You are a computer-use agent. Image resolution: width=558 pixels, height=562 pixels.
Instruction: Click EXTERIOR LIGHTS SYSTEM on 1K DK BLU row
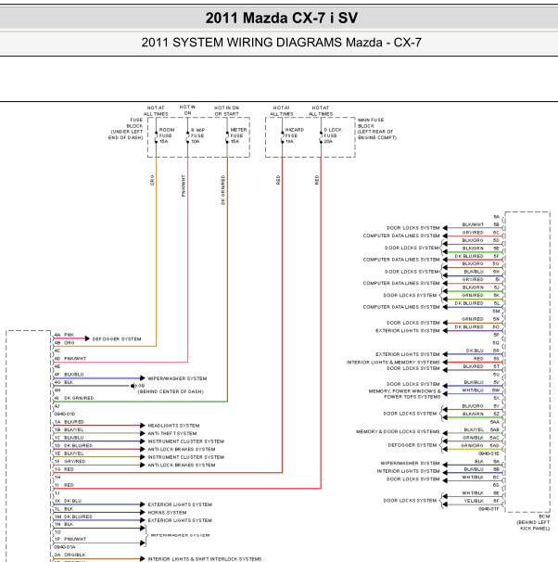(x=180, y=505)
